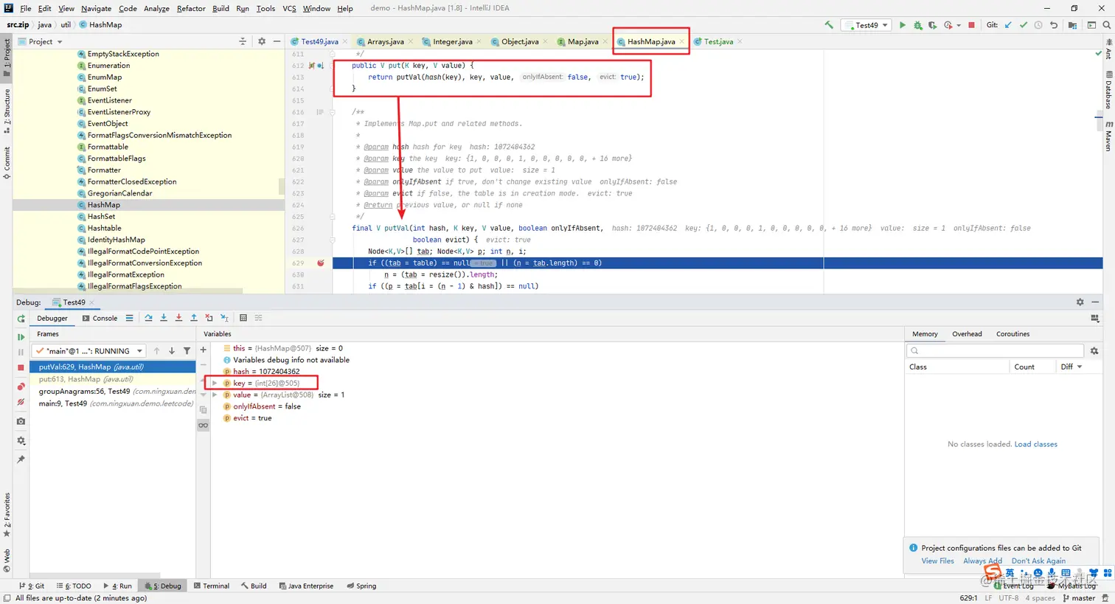Filter frames with the funnel icon
The height and width of the screenshot is (604, 1115).
(x=187, y=351)
